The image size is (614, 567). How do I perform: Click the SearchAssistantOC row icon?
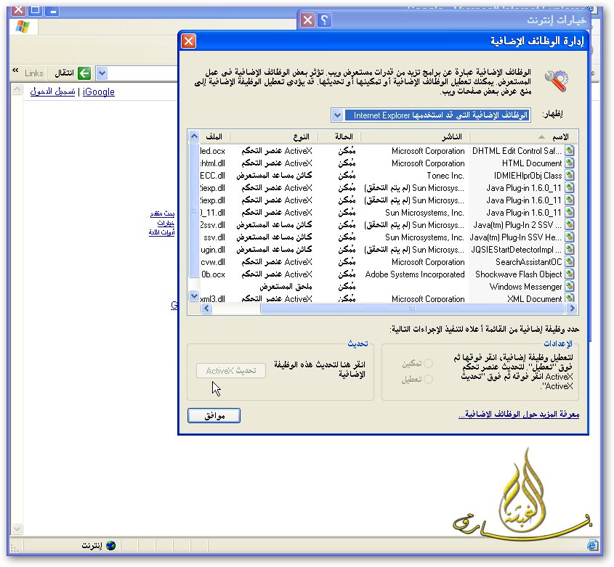click(570, 261)
